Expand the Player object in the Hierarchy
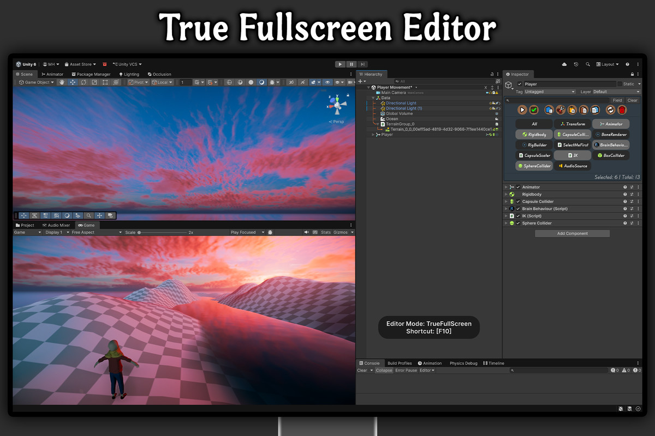 click(373, 134)
